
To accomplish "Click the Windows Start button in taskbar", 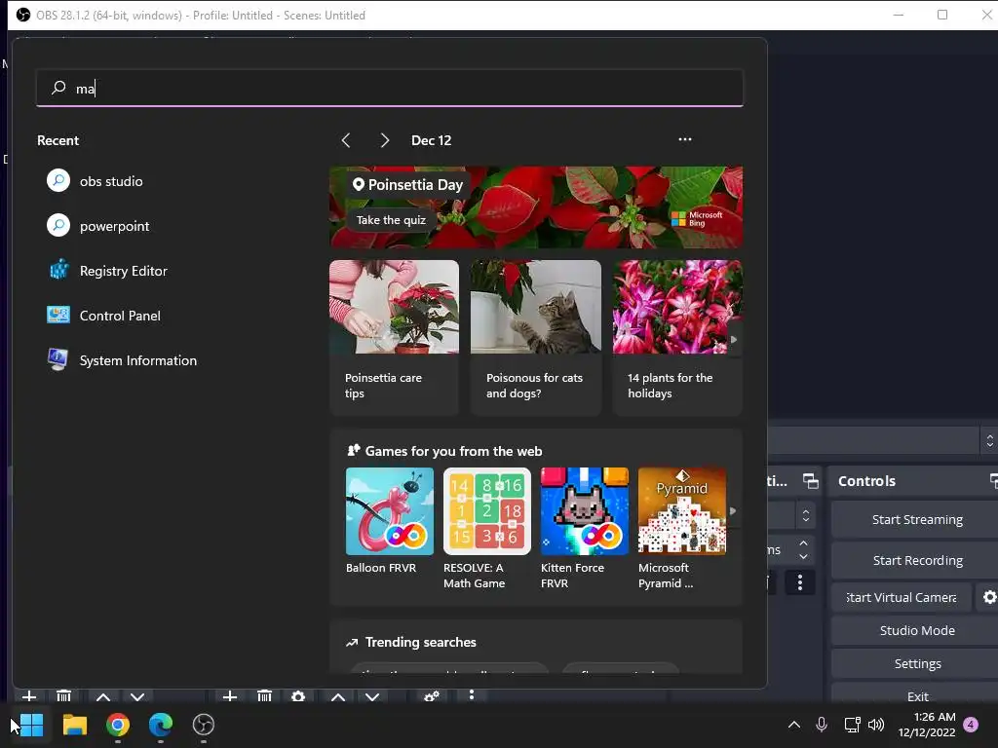I will click(x=31, y=725).
